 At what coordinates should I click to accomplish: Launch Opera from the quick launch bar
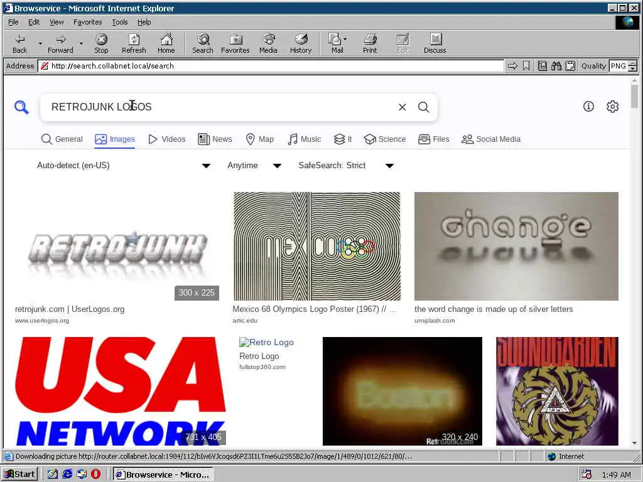click(x=95, y=474)
